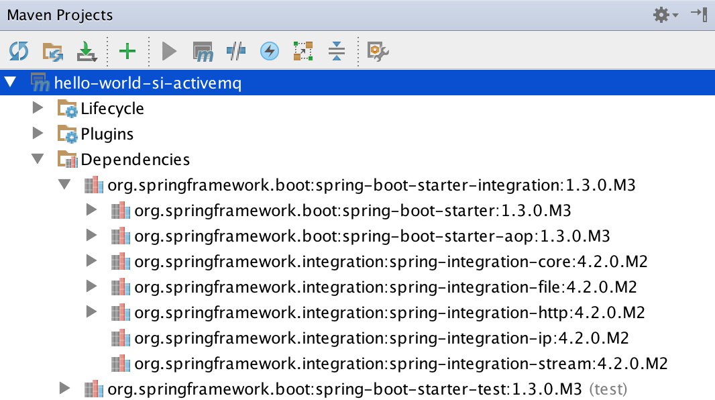Toggle Offline Mode icon
This screenshot has height=400, width=715.
click(x=235, y=50)
